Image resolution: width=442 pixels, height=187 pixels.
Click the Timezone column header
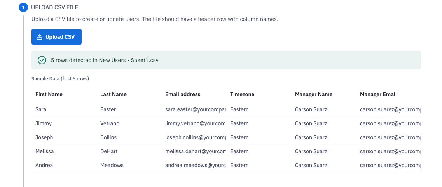click(x=242, y=95)
